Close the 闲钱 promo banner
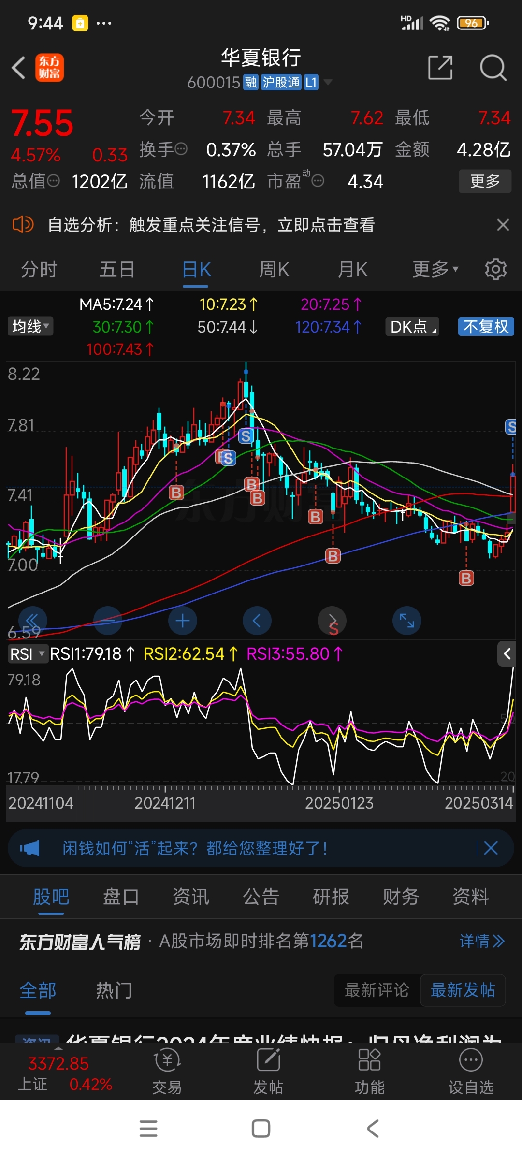The width and height of the screenshot is (522, 1160). (491, 848)
